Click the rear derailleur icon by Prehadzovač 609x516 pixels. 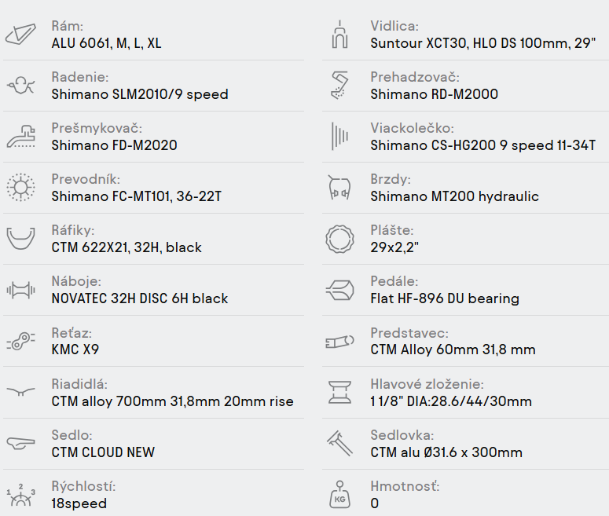point(340,86)
